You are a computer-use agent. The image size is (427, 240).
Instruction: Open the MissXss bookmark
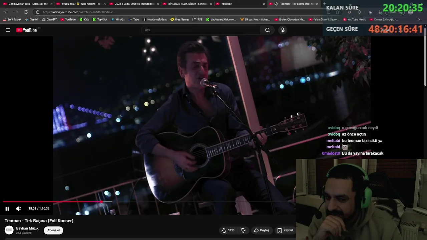(118, 20)
